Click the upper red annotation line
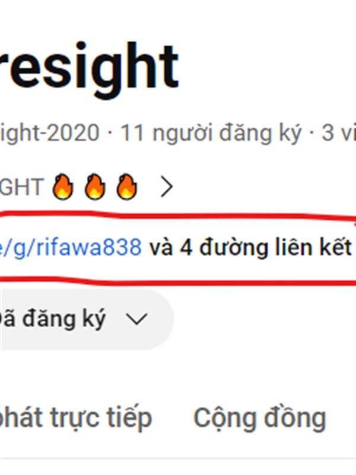Viewport: 356px width, 475px height. pos(178,216)
